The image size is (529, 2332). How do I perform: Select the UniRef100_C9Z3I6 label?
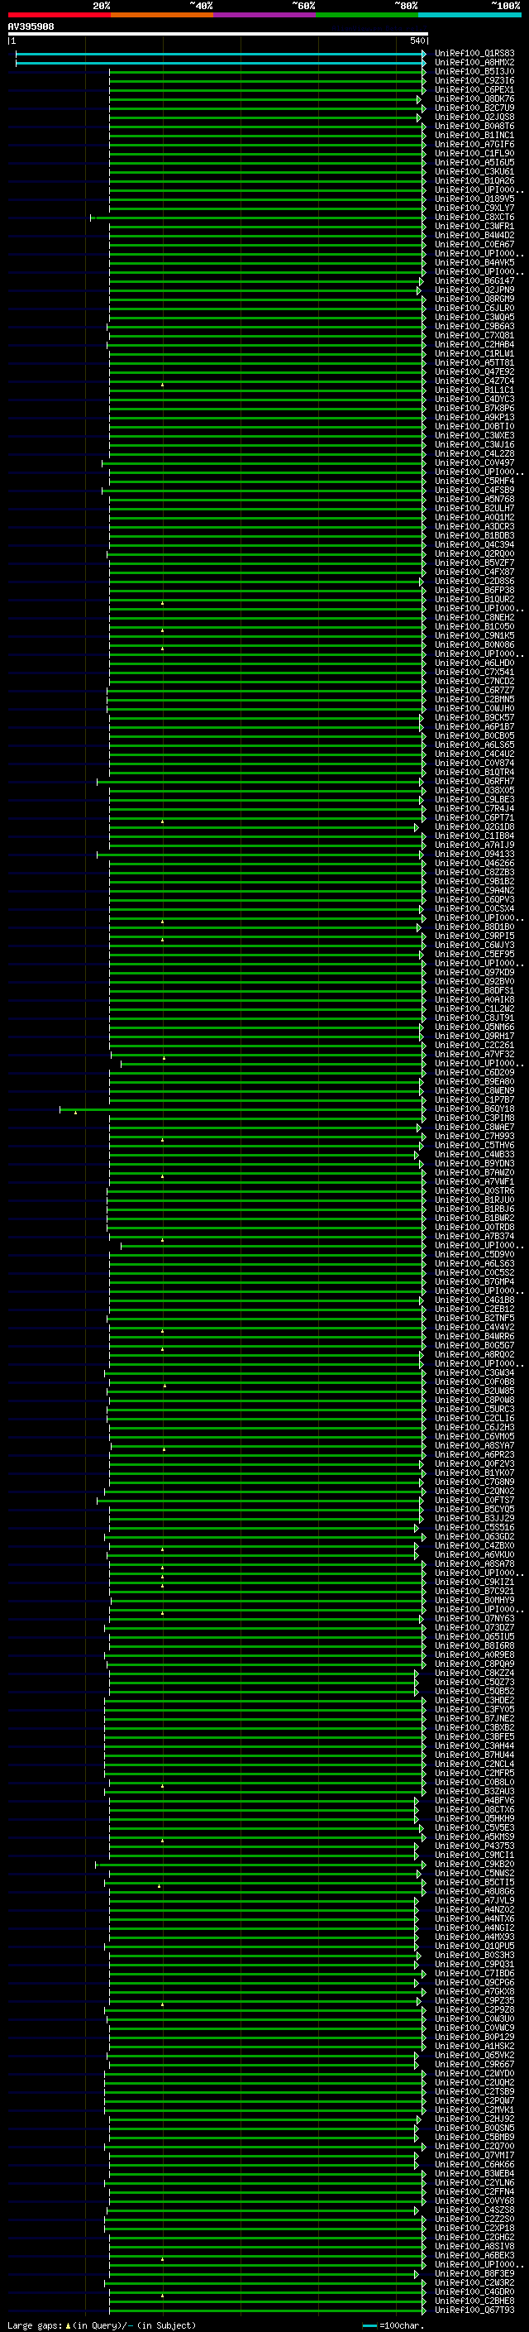(x=474, y=80)
